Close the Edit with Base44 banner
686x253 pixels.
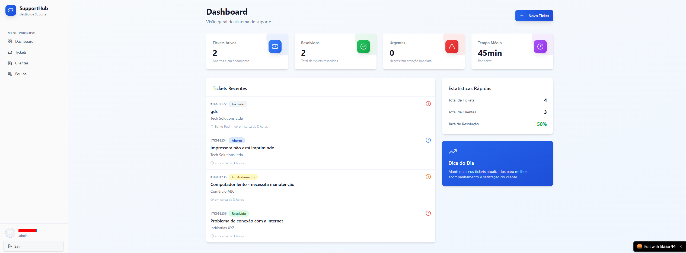[x=681, y=247]
